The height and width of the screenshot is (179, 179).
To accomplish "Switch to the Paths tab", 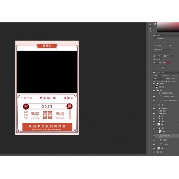I will point(163,72).
